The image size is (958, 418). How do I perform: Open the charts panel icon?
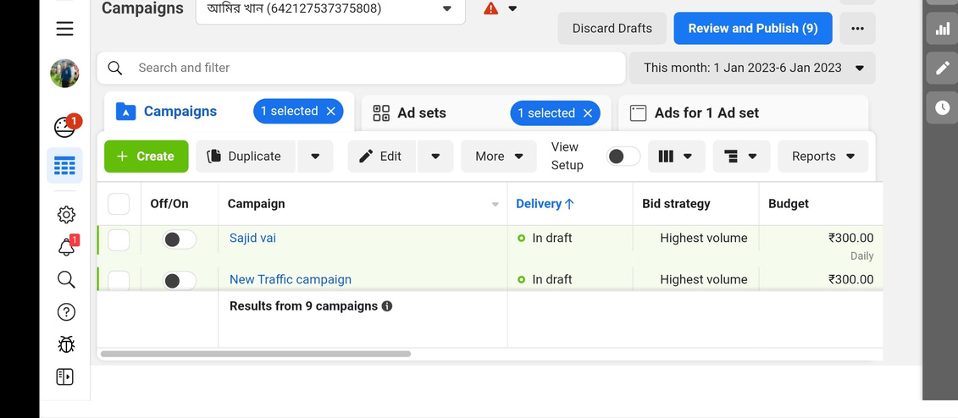coord(942,29)
